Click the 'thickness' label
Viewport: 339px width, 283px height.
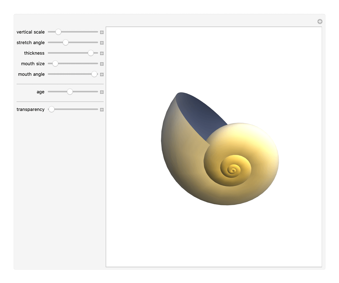[34, 53]
